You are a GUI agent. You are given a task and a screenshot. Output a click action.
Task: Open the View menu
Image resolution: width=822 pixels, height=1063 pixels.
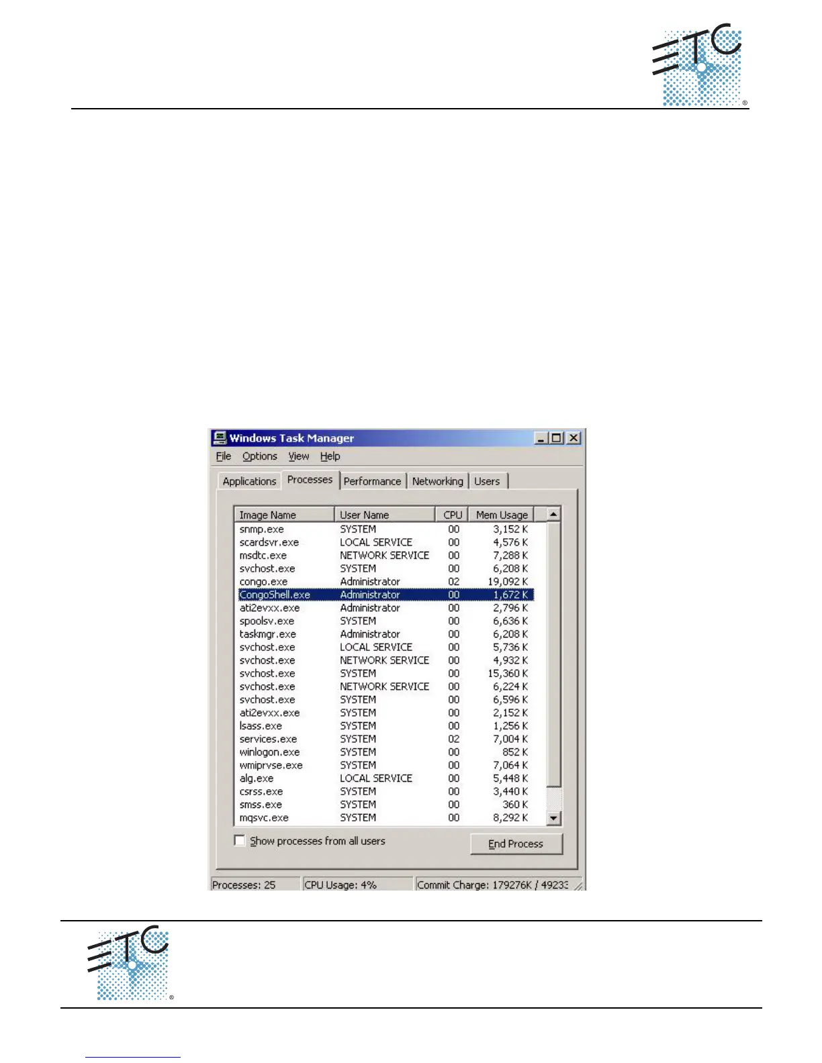[299, 456]
